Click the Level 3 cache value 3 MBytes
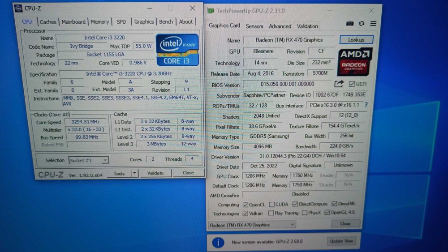This screenshot has width=448, height=252. [156, 144]
